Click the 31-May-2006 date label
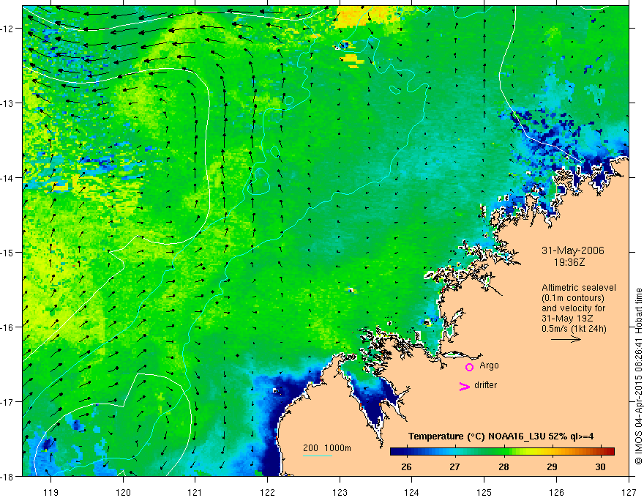644x498 pixels. [x=573, y=250]
